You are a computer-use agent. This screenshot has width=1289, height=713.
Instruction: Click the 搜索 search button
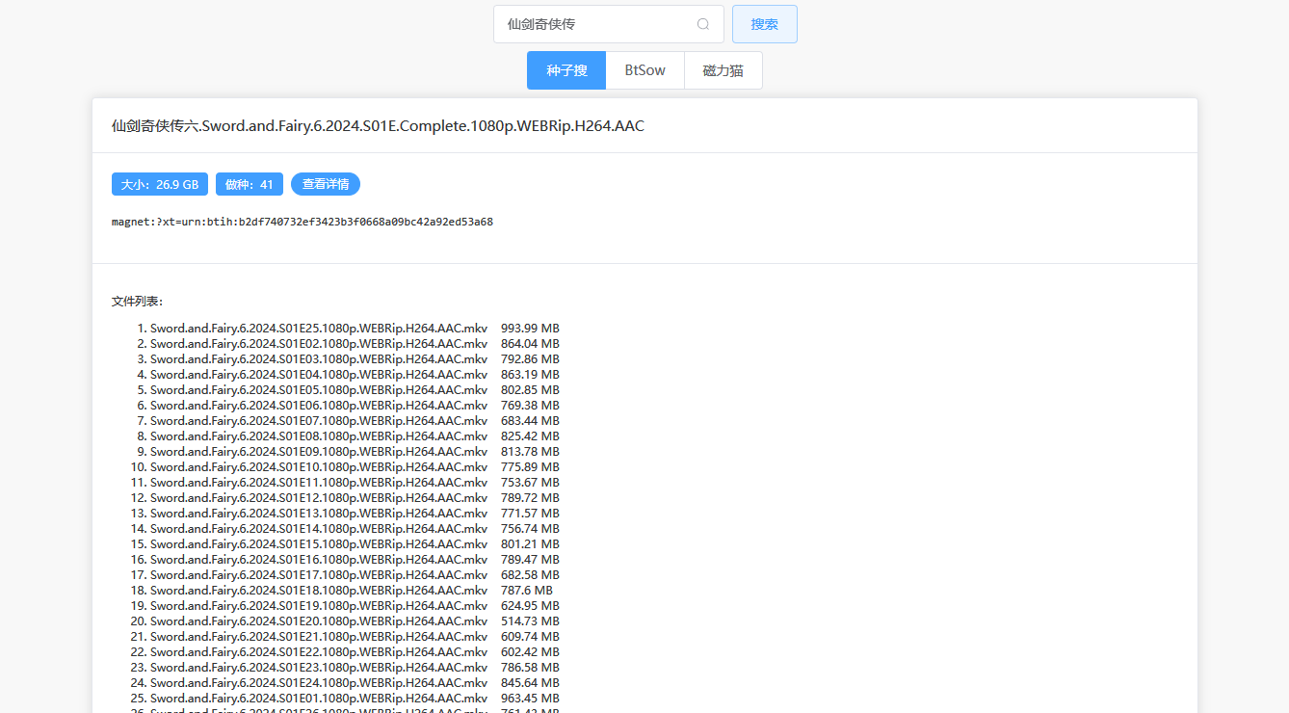tap(764, 24)
